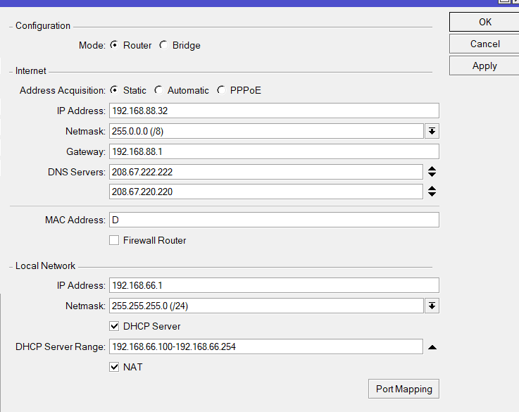This screenshot has width=519, height=412.
Task: Select Router mode radio button
Action: tap(115, 45)
